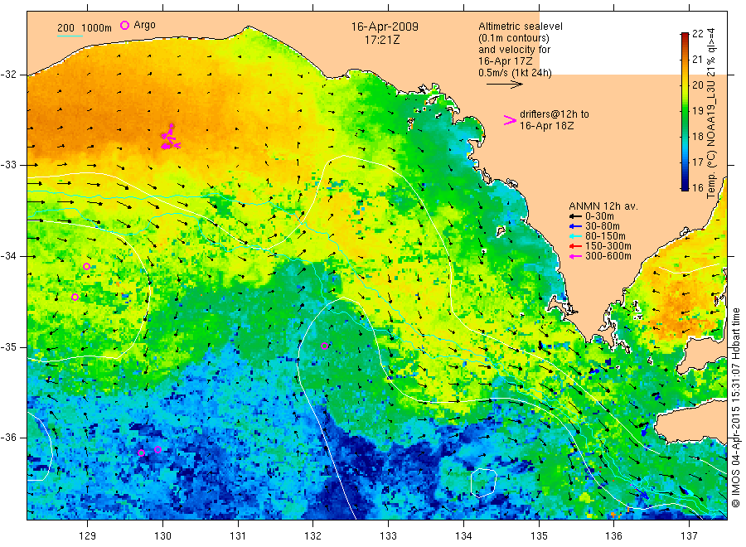Click the cyan 80-150m legend arrow

pyautogui.click(x=576, y=236)
